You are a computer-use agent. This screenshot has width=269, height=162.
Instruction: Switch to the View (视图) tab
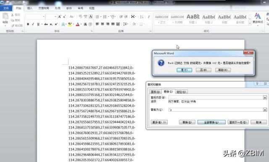[x=92, y=8]
